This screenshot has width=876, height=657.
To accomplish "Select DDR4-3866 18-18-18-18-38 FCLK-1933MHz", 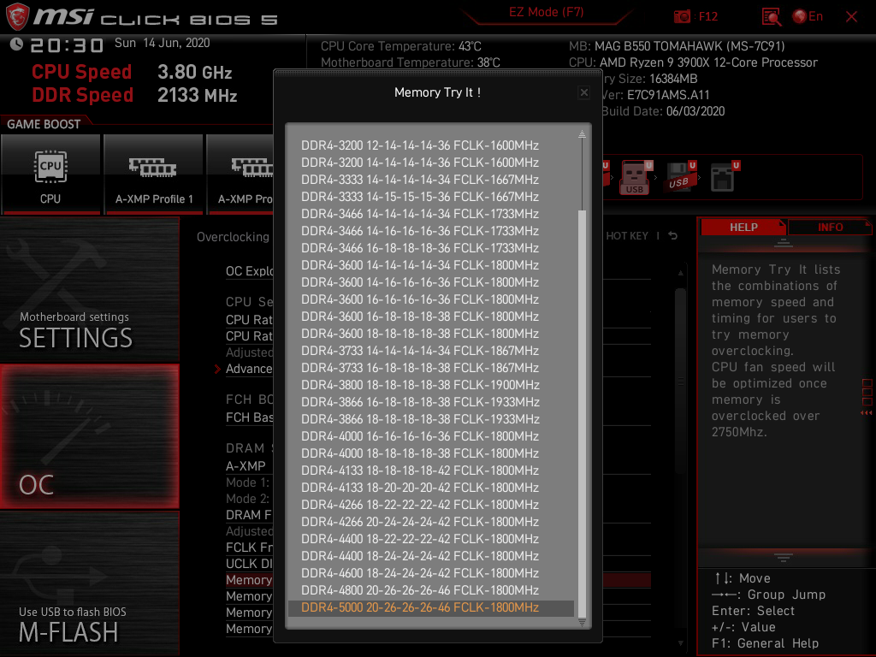I will [431, 419].
